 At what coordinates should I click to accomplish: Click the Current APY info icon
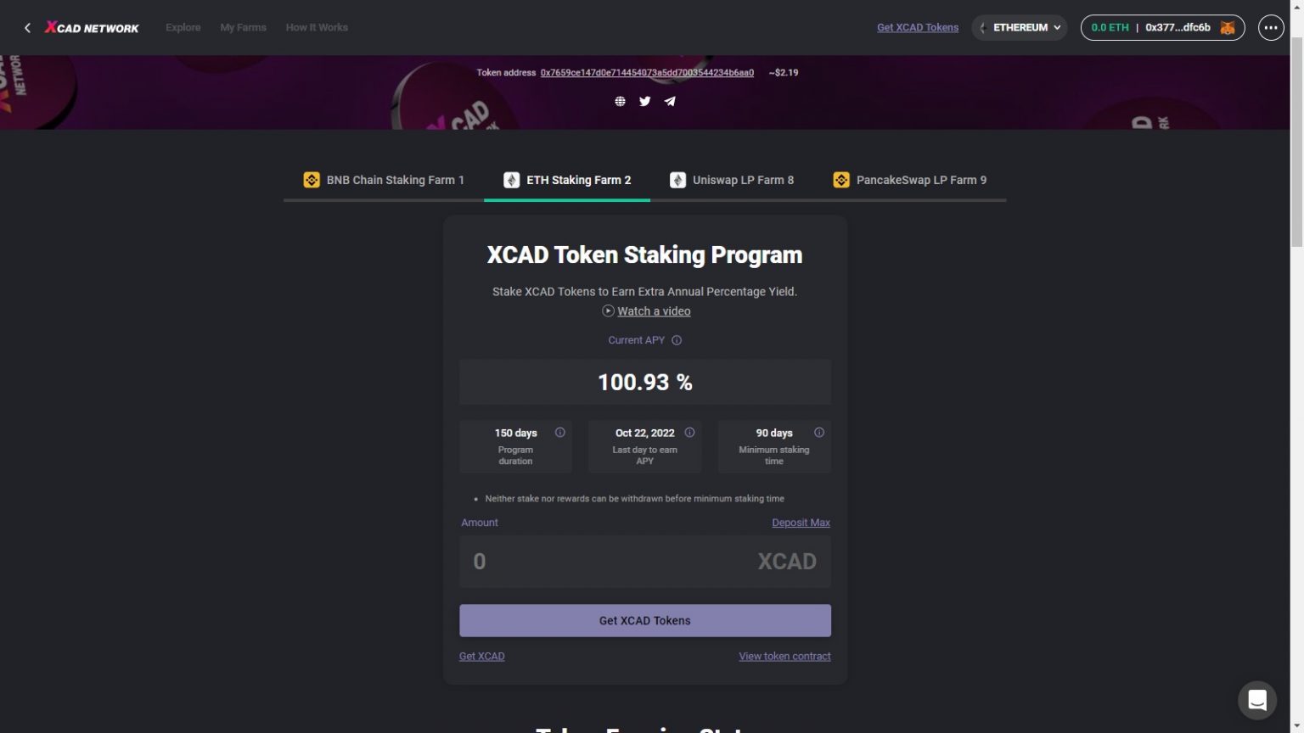click(x=676, y=339)
